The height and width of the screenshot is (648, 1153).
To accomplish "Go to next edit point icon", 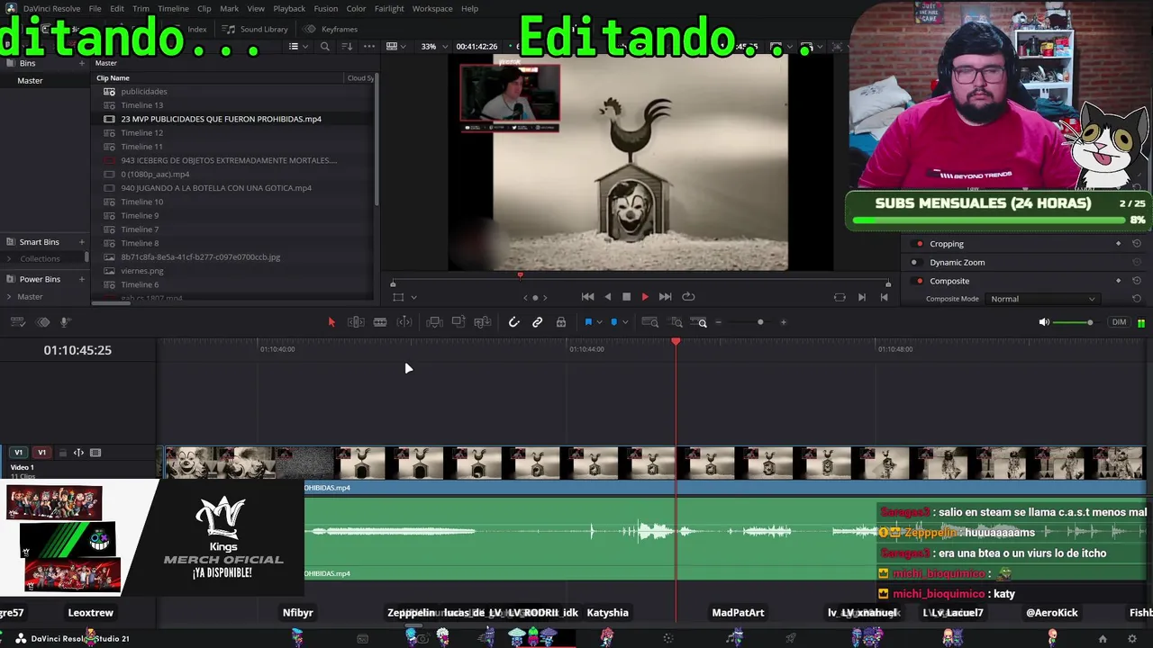I will tap(862, 297).
